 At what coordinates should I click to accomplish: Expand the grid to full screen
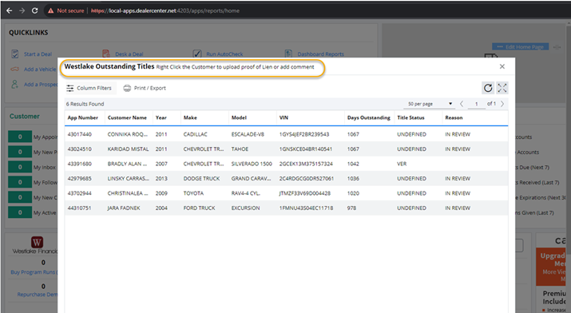502,88
